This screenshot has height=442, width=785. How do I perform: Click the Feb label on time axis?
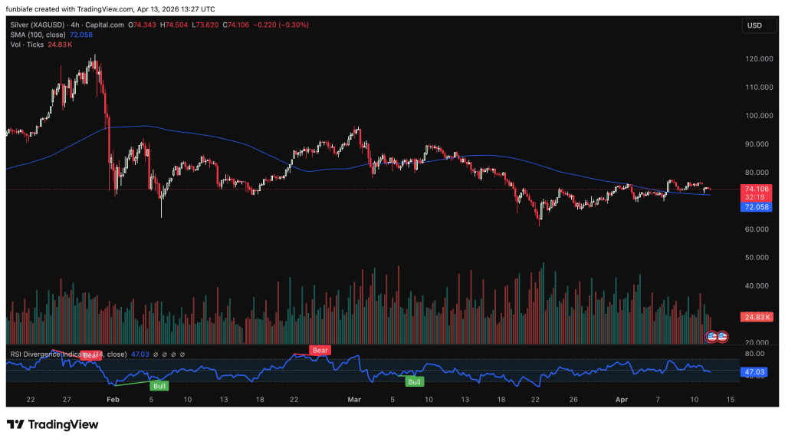click(x=113, y=399)
